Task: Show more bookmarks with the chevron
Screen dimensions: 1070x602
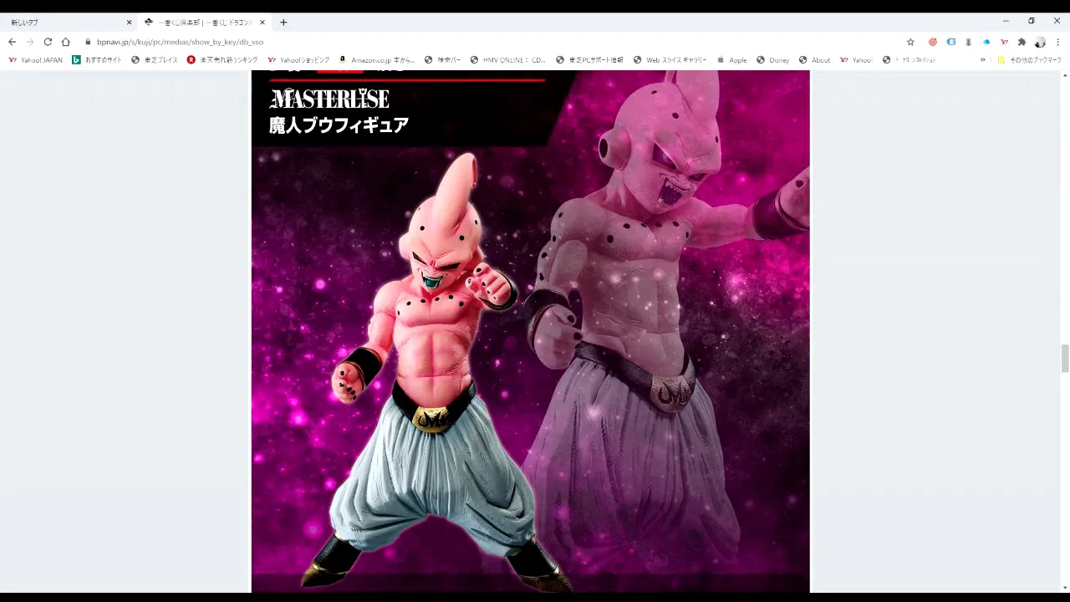Action: point(983,60)
